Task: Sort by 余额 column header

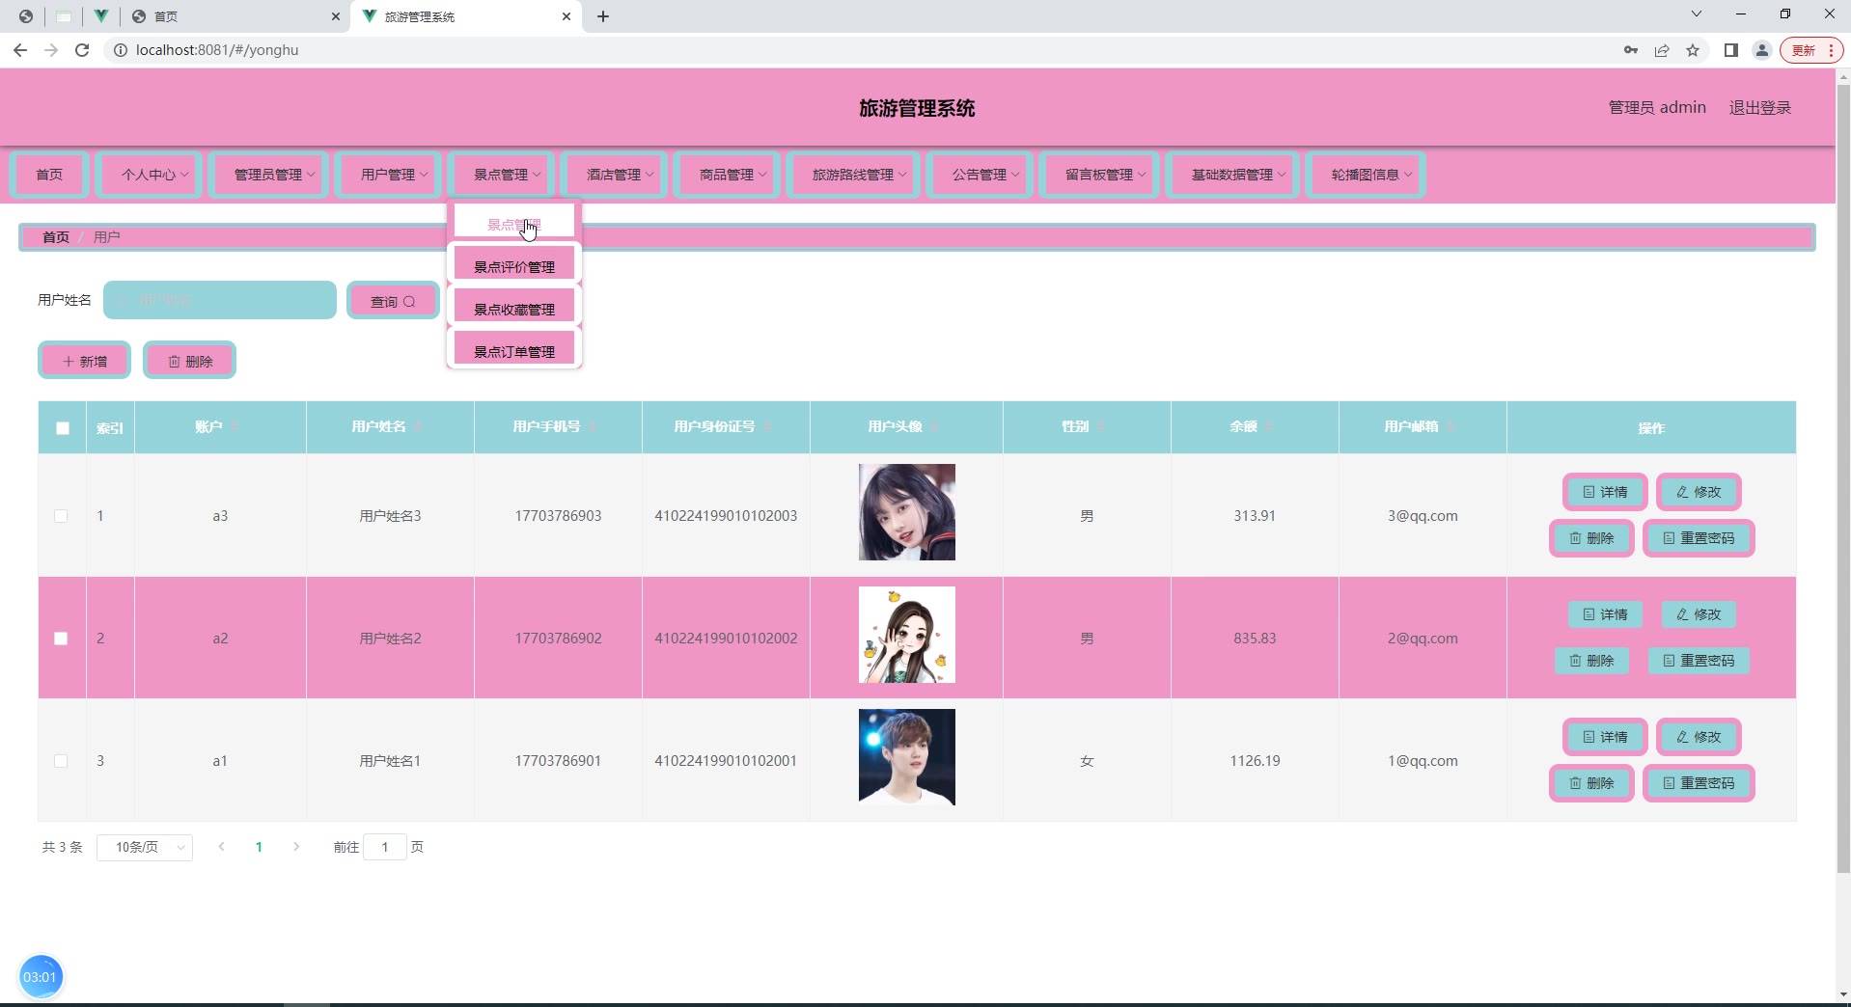Action: click(1255, 427)
